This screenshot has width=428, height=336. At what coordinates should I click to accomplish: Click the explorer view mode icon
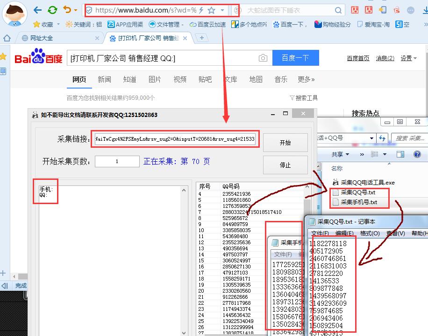[x=375, y=154]
